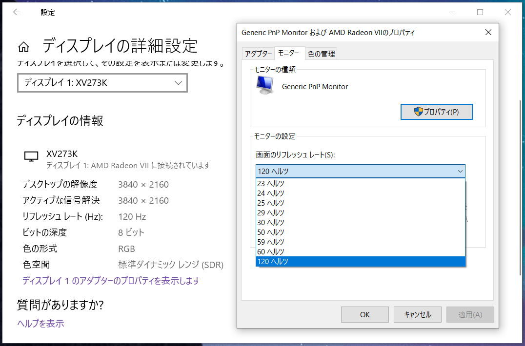Close the Settings window
Viewport: 525px width, 346px height.
pos(507,12)
